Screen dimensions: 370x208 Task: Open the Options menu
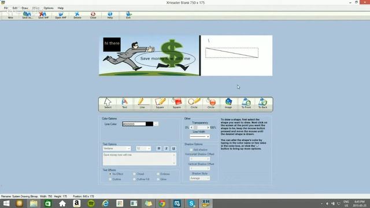[x=49, y=8]
